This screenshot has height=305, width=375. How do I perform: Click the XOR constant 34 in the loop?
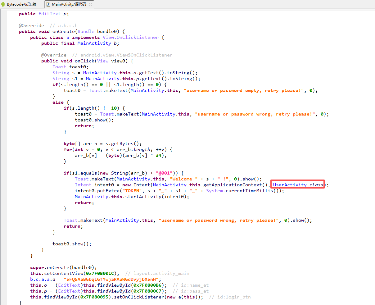159,155
